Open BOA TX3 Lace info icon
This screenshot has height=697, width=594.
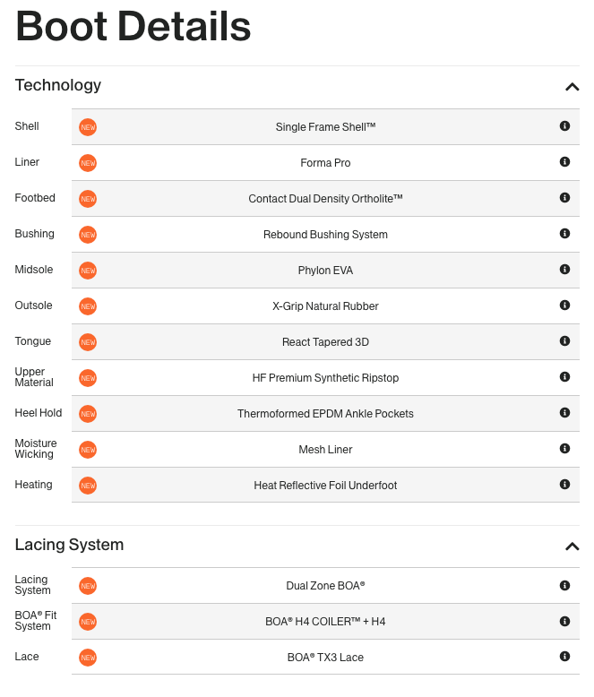tap(564, 657)
